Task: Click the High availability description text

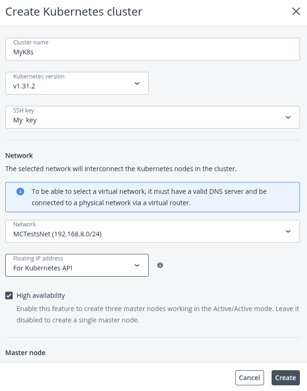Action: click(x=158, y=314)
